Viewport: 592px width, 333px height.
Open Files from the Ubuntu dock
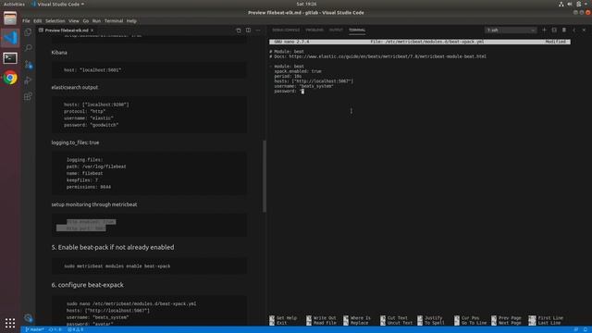click(x=10, y=18)
